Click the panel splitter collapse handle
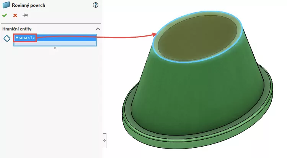This screenshot has height=158, width=287. (x=104, y=140)
